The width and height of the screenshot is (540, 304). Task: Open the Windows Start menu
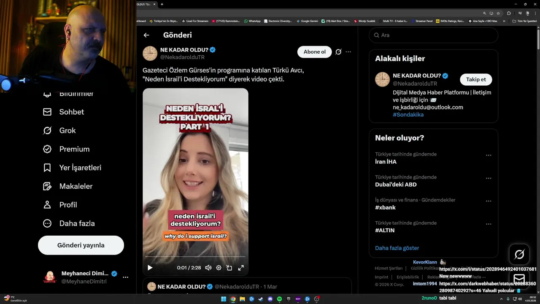224,299
